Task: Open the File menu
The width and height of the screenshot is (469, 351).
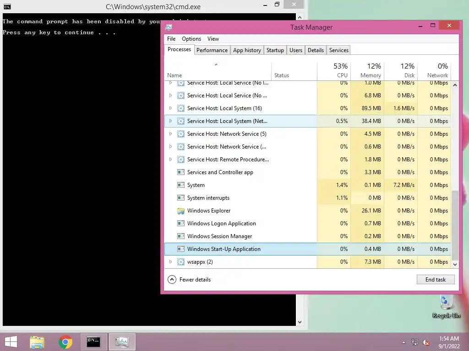Action: [171, 39]
